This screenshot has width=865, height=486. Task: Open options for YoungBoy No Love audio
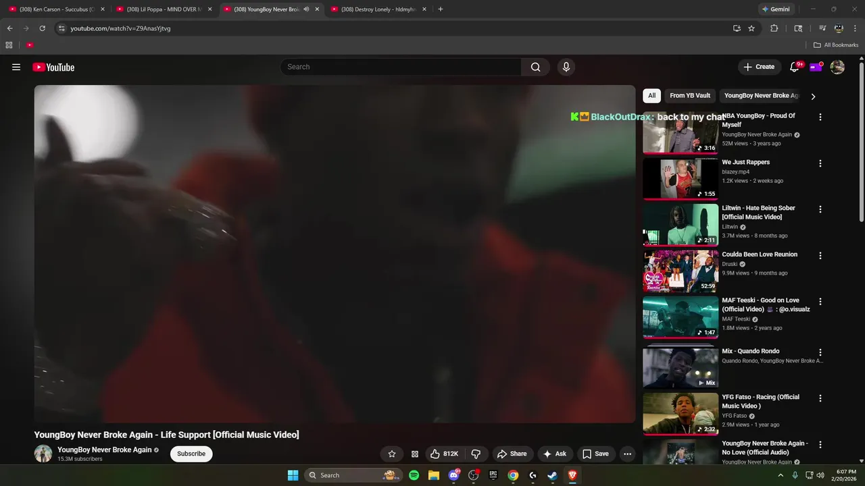click(820, 445)
